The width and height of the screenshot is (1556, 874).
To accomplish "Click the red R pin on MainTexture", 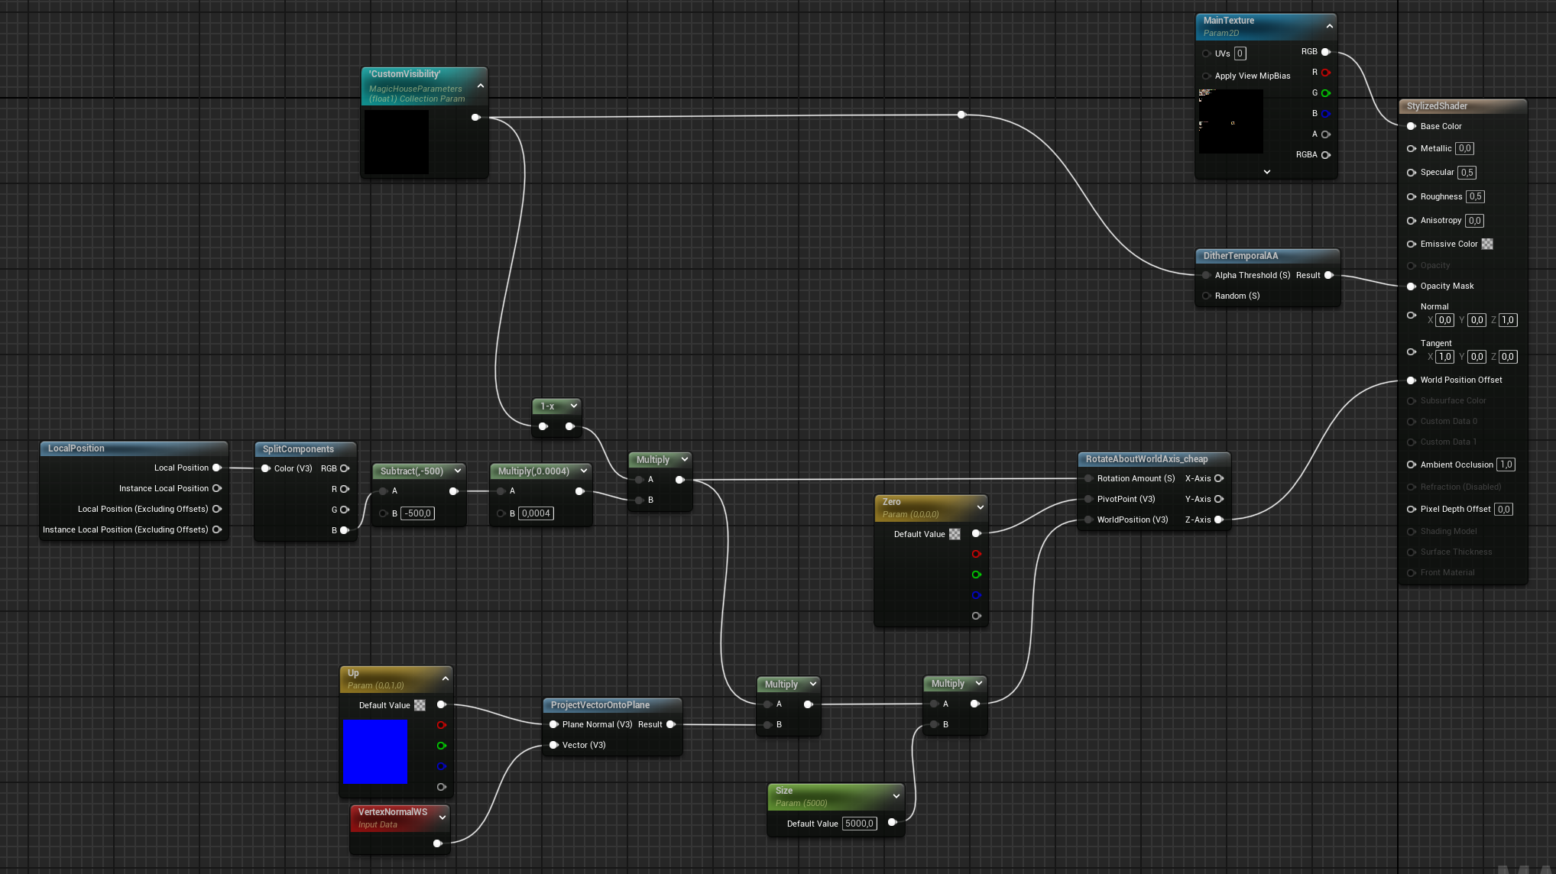I will pyautogui.click(x=1326, y=73).
